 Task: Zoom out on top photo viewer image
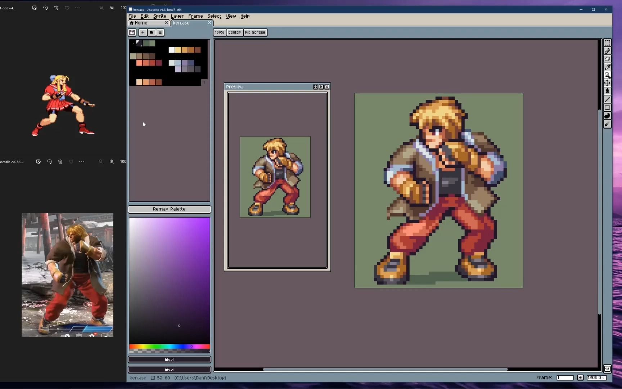click(x=102, y=8)
